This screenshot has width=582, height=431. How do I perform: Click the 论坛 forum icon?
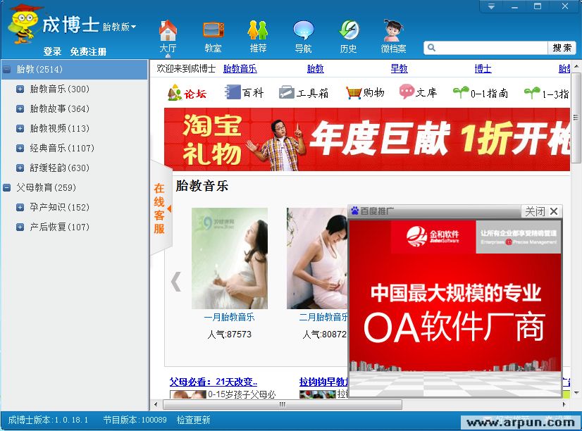click(x=175, y=93)
